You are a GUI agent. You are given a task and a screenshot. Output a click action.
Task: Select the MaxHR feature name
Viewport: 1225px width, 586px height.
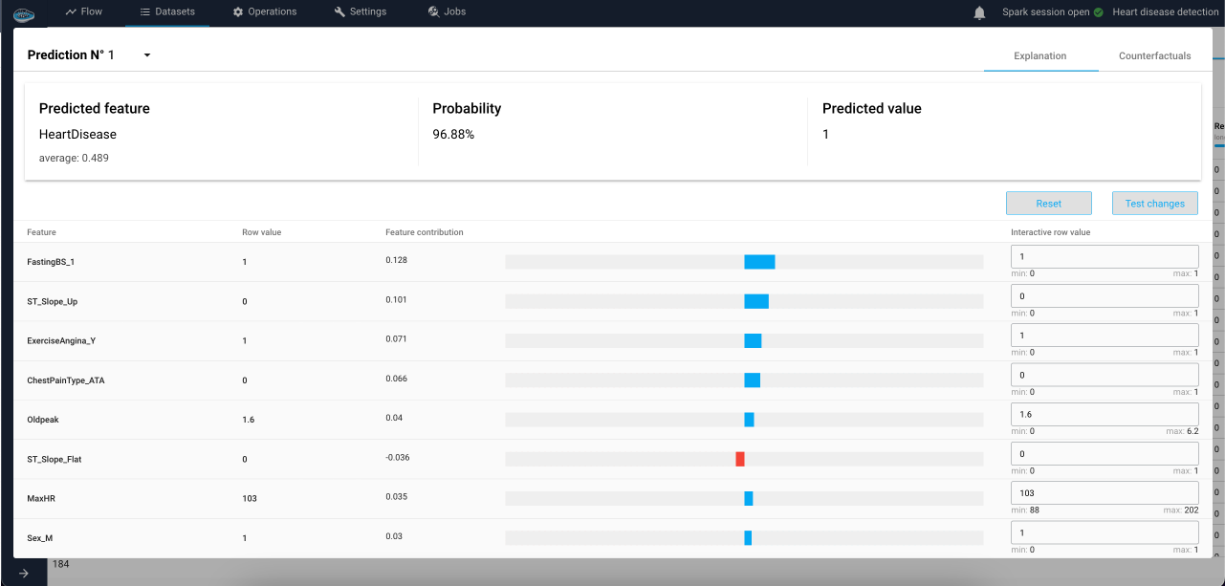42,498
